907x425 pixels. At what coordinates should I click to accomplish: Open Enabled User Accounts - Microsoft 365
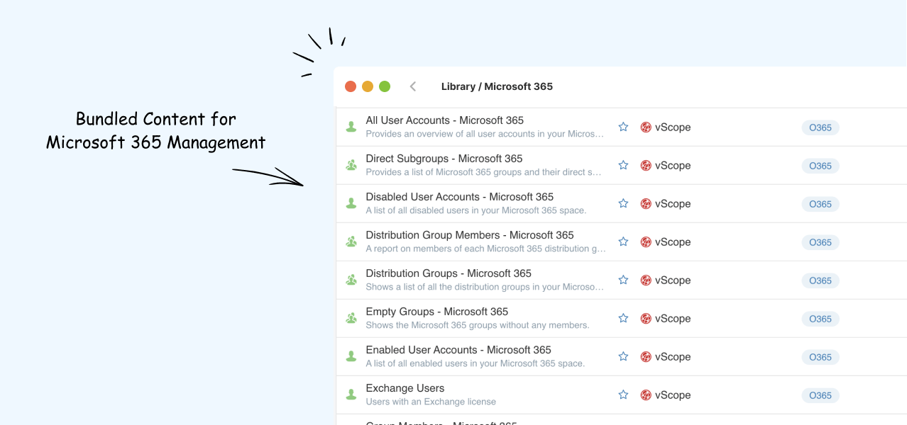[x=458, y=350]
